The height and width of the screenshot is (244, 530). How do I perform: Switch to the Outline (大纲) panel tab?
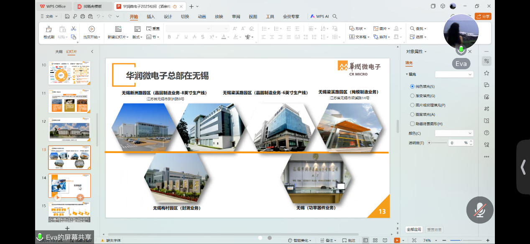[59, 52]
